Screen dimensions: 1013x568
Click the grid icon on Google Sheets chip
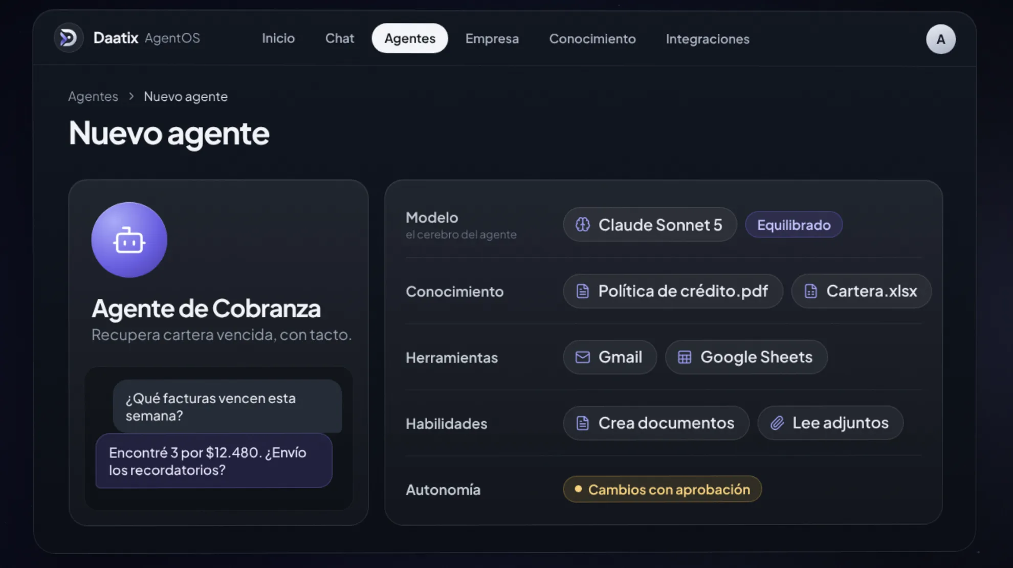point(685,357)
